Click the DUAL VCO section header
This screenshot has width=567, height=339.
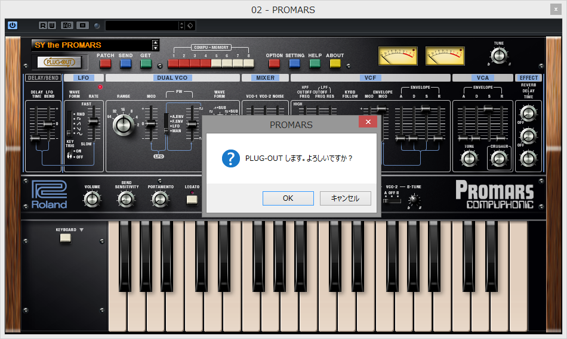tap(172, 77)
